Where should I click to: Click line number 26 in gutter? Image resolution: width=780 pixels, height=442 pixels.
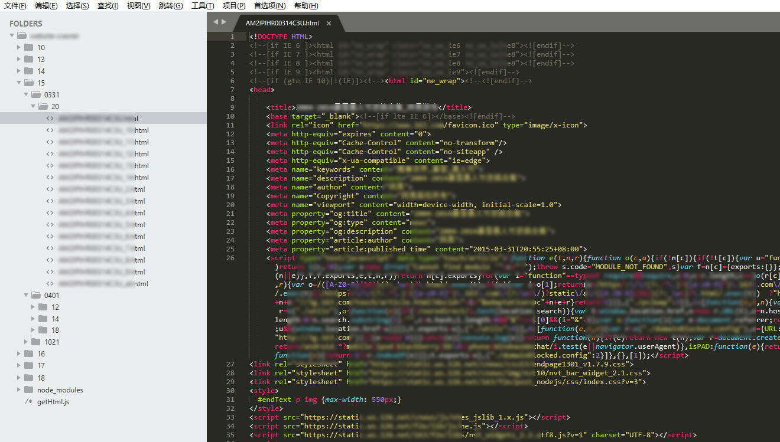tap(230, 258)
